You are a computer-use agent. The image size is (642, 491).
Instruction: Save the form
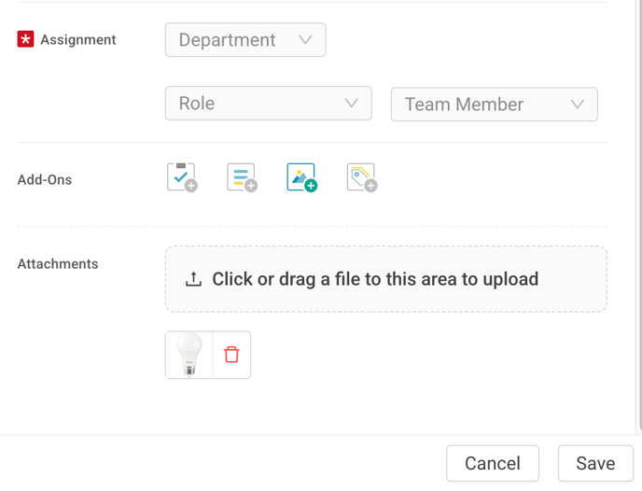(595, 464)
